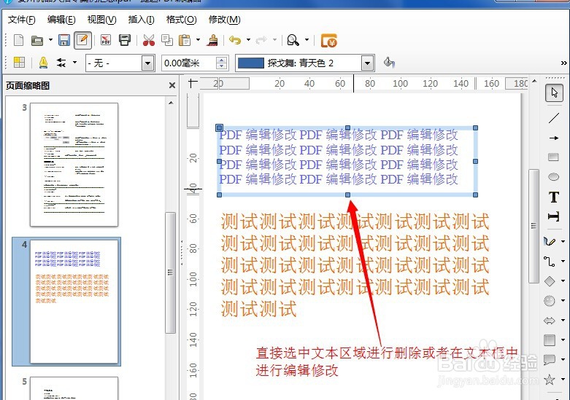
Task: Open the 文件(F) menu
Action: click(x=21, y=20)
